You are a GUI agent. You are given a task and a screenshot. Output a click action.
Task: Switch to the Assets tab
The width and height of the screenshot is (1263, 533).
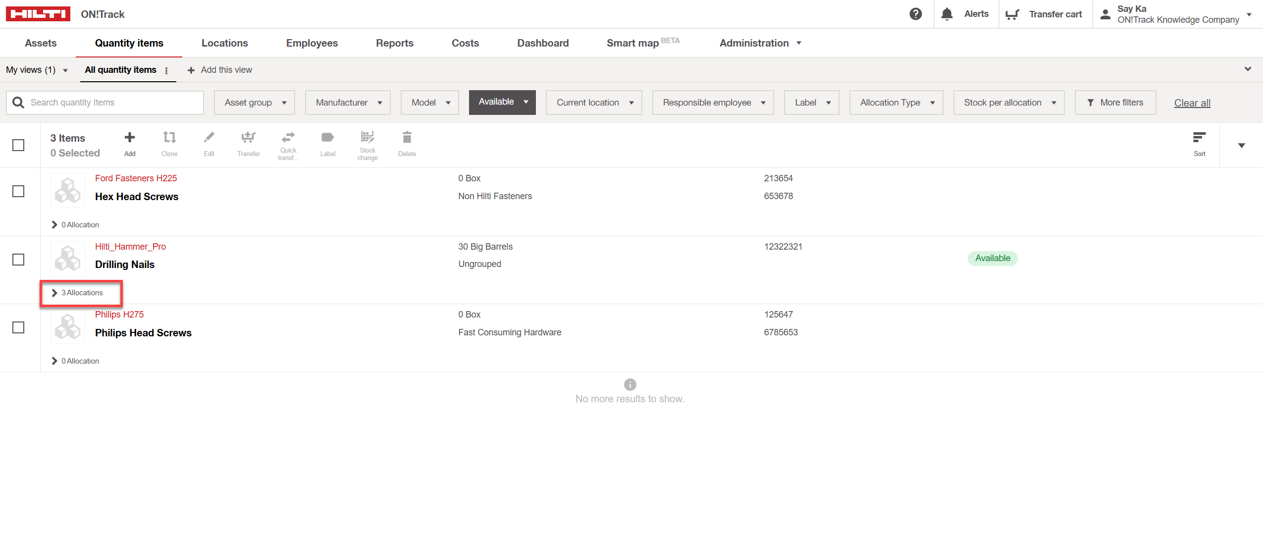click(x=41, y=43)
